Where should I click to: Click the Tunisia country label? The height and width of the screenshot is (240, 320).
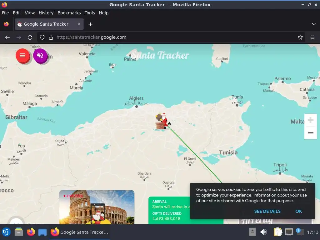click(x=228, y=152)
